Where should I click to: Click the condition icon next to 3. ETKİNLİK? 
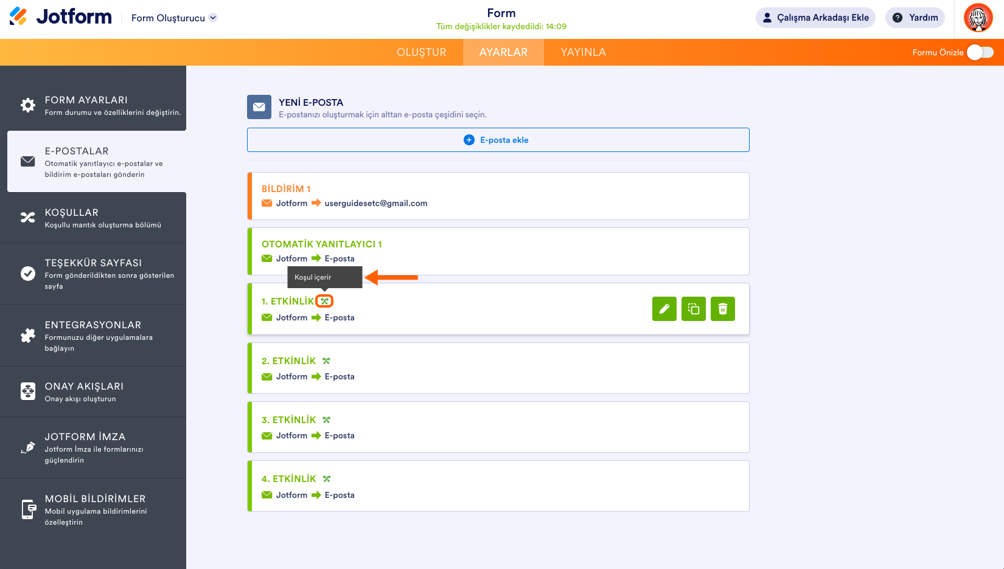point(327,420)
